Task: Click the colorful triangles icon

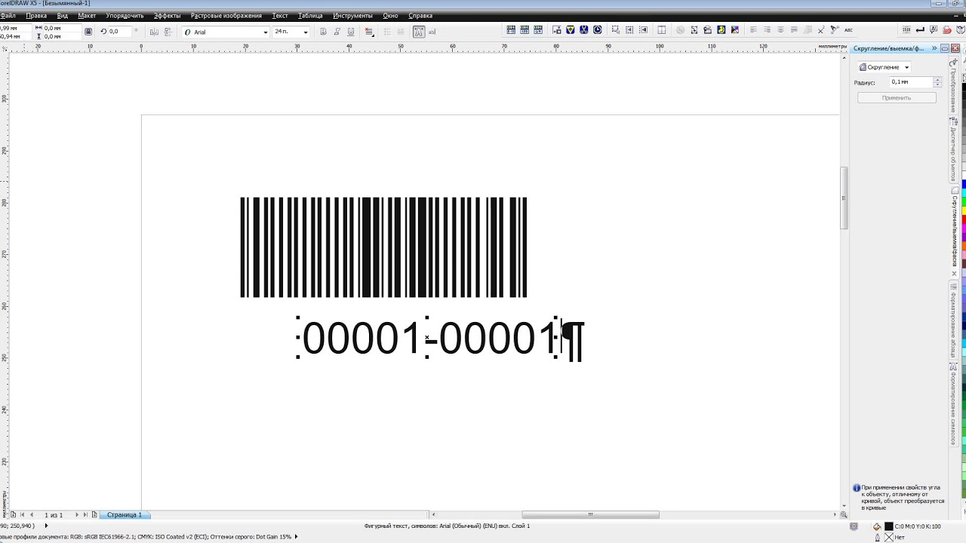Action: [x=735, y=30]
